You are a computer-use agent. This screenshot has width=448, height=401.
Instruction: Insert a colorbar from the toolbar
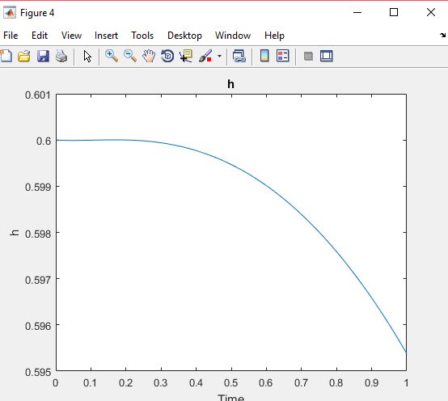click(x=264, y=56)
